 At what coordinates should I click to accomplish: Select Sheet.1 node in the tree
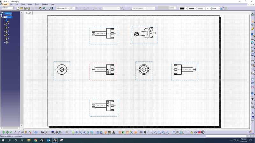coord(9,17)
